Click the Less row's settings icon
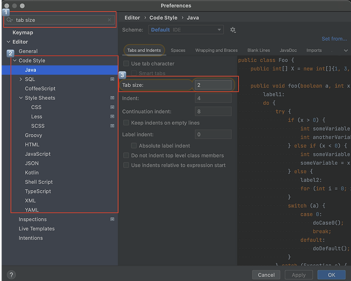Screen dimensions: 351x281 [x=112, y=116]
